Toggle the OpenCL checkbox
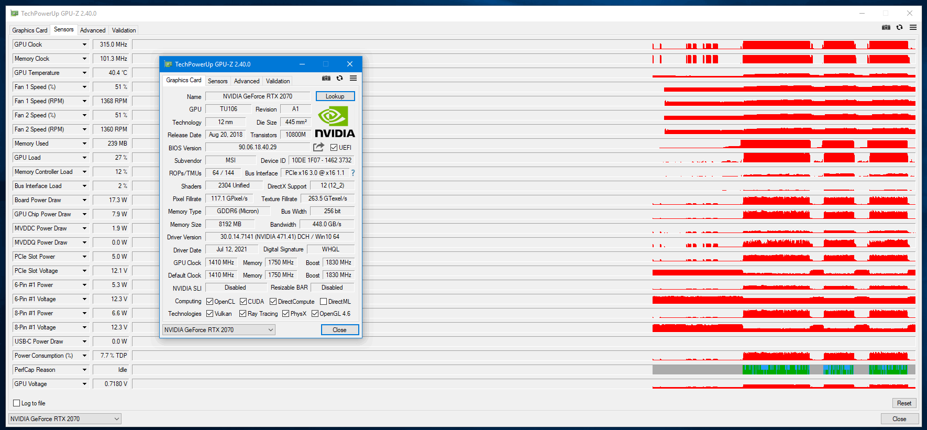Screen dimensions: 927x430 click(209, 302)
